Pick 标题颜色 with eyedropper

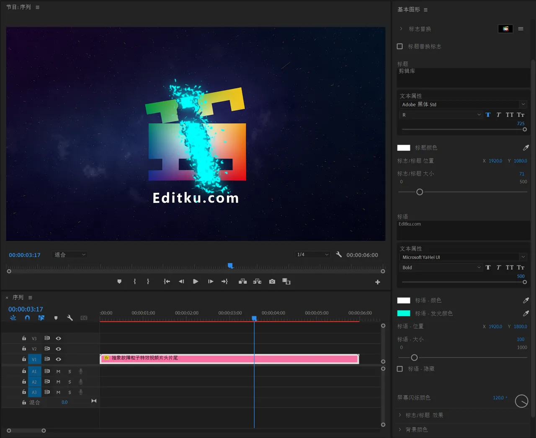pyautogui.click(x=526, y=148)
